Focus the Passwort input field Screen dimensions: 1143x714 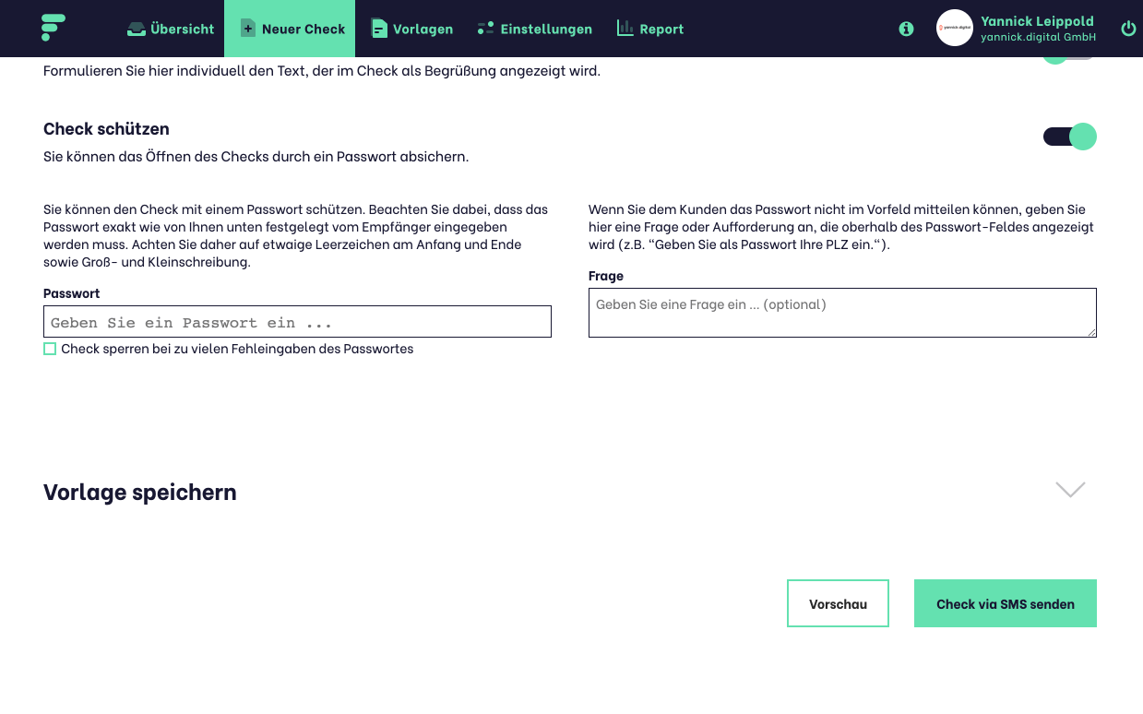297,322
